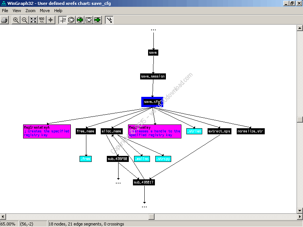Screen dimensions: 303x227
Task: Select the green cartesian fisheye icon
Action: 98,20
